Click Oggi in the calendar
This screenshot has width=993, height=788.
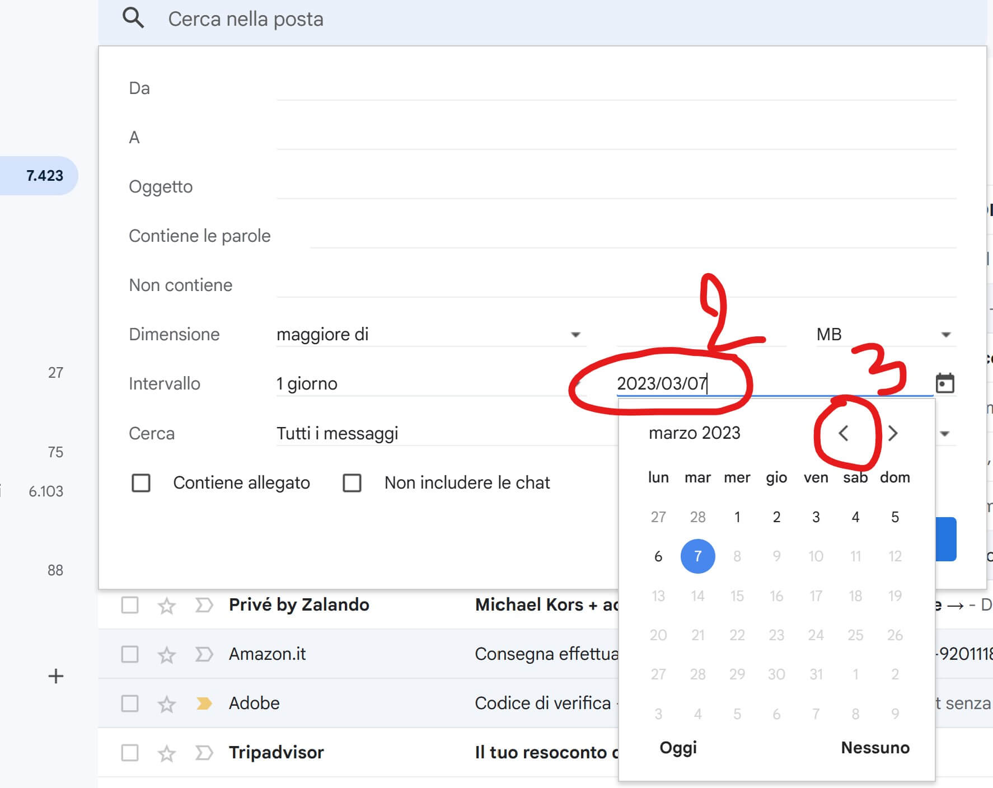tap(678, 748)
